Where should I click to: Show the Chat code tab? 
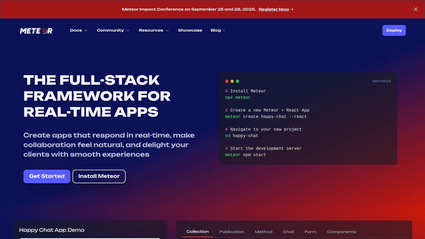point(288,232)
